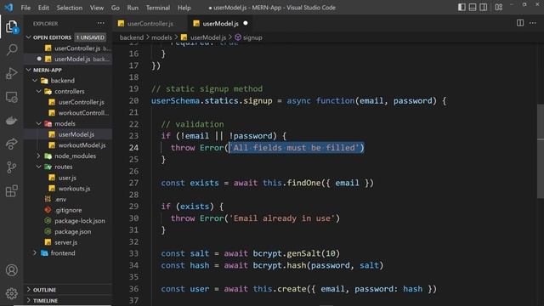Open package.json file
Image resolution: width=544 pixels, height=306 pixels.
point(68,231)
